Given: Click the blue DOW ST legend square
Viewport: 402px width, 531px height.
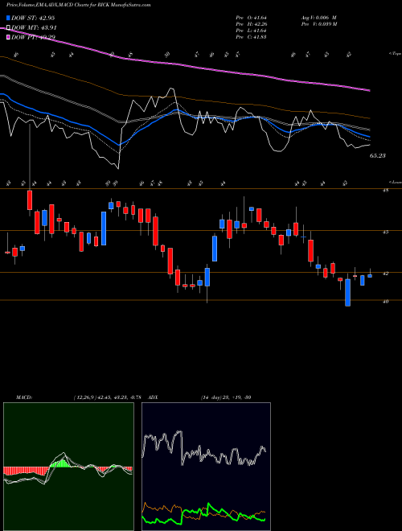Looking at the screenshot, I should coord(8,18).
